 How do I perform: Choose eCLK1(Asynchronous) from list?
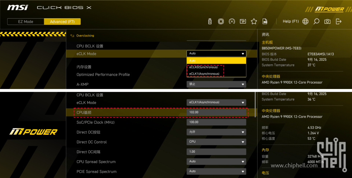(204, 74)
